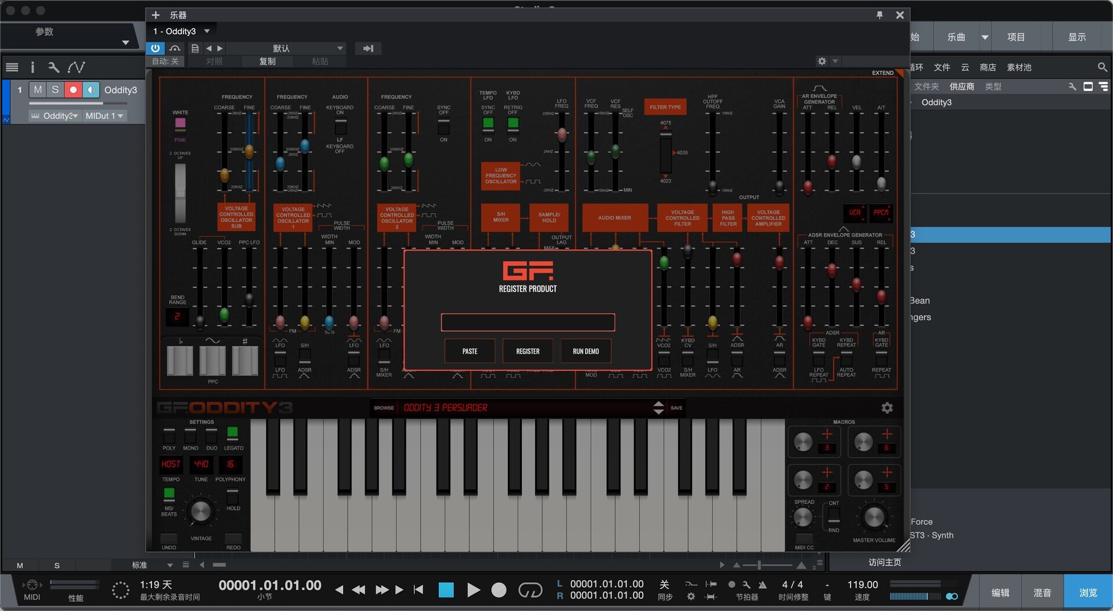1113x611 pixels.
Task: Click the stop button in transport
Action: (446, 590)
